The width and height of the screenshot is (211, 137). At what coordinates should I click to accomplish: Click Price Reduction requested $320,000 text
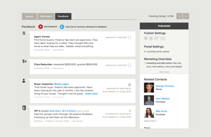pyautogui.click(x=55, y=64)
